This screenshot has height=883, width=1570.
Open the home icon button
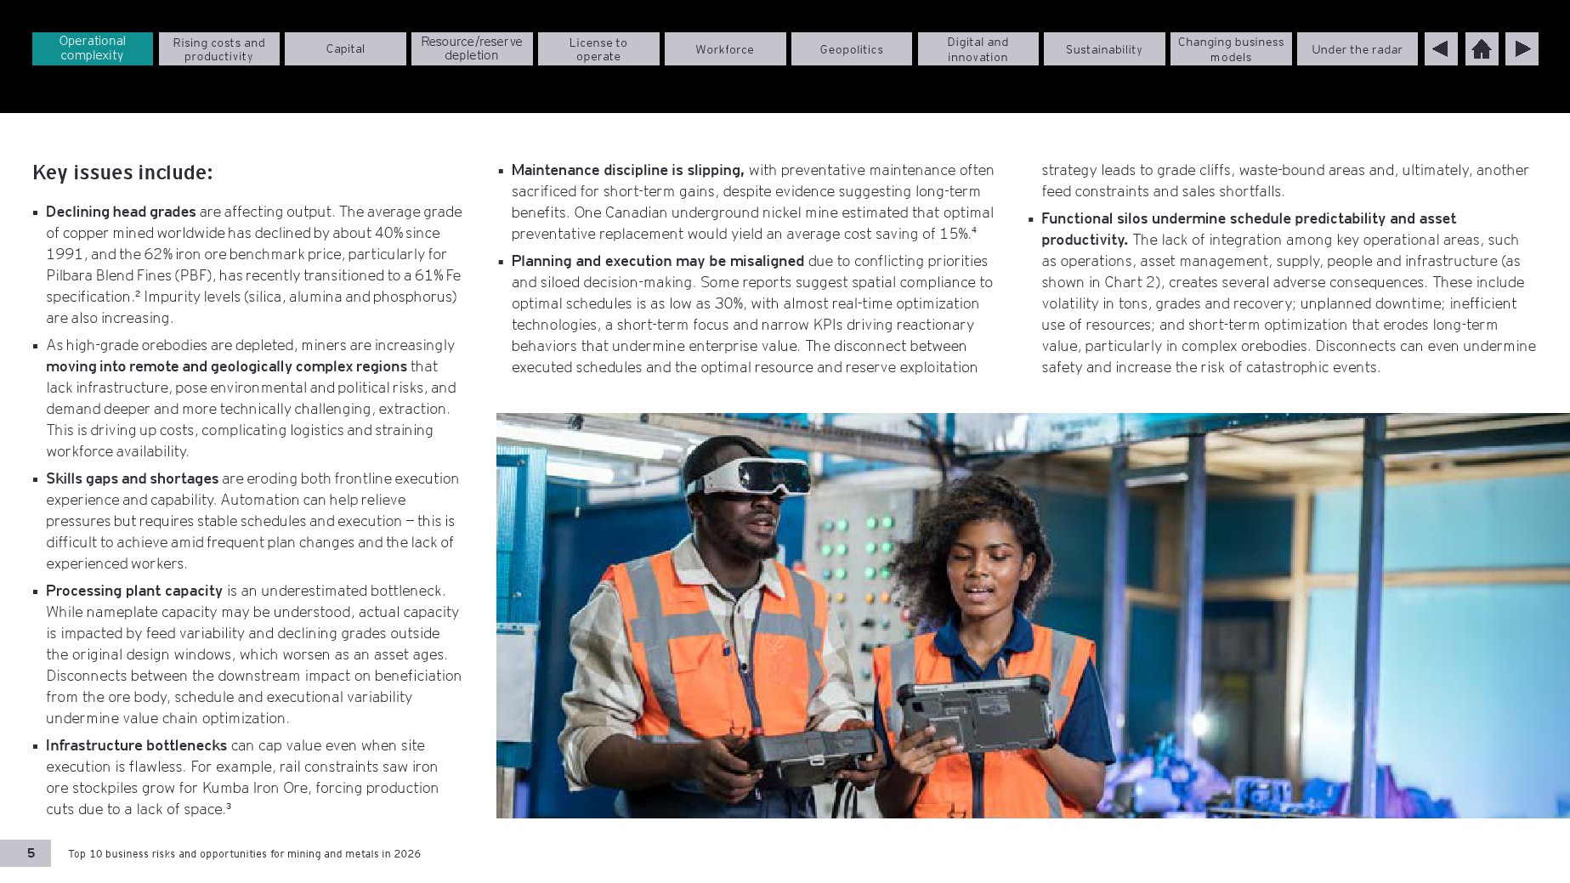point(1482,49)
